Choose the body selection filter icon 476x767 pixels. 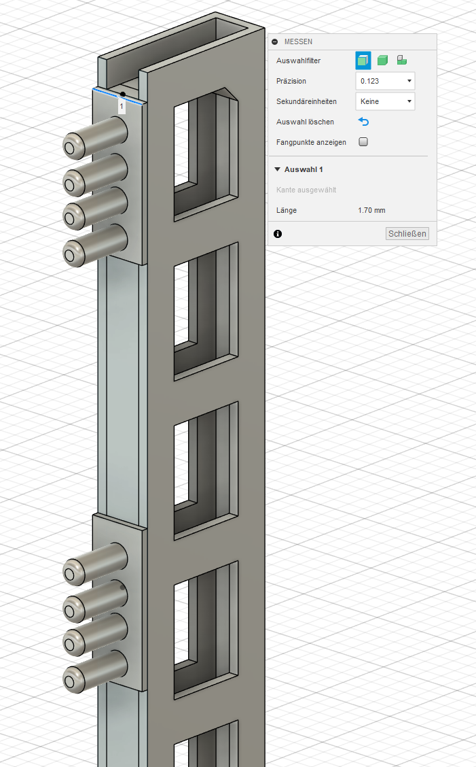(x=383, y=61)
